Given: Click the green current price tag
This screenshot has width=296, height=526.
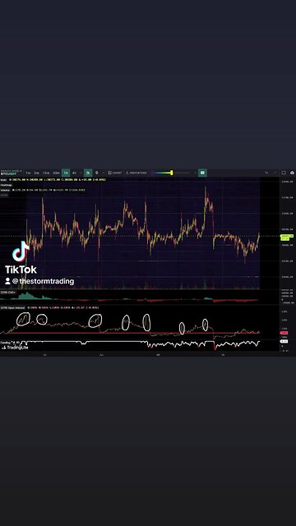Looking at the screenshot, I should tap(287, 238).
